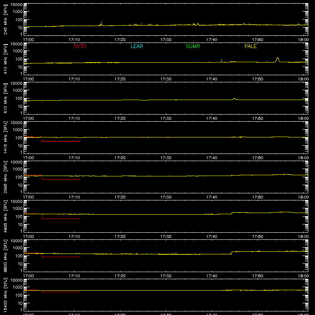Select the 15400 MHz [SFU] axis title
Viewport: 315px width, 315px height.
(6, 295)
